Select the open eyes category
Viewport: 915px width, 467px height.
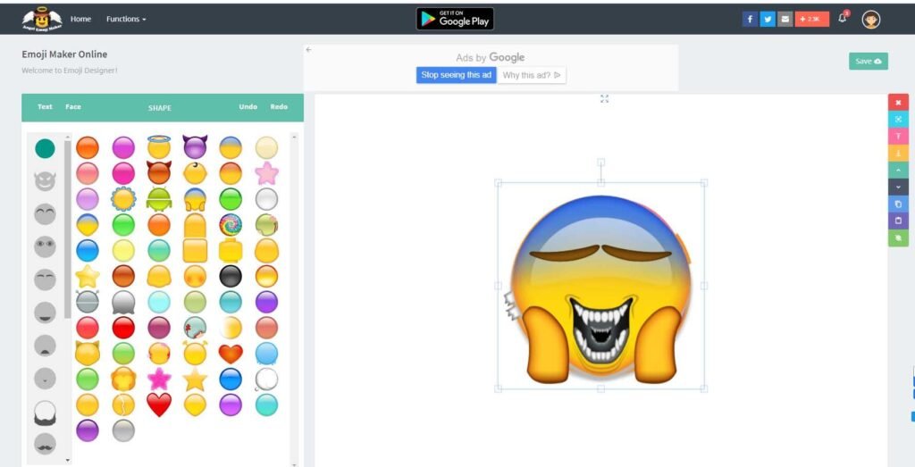click(x=45, y=246)
